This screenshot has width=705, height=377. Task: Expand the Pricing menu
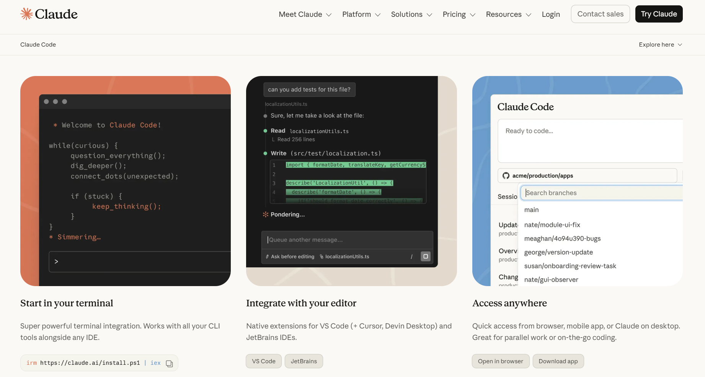pyautogui.click(x=459, y=15)
